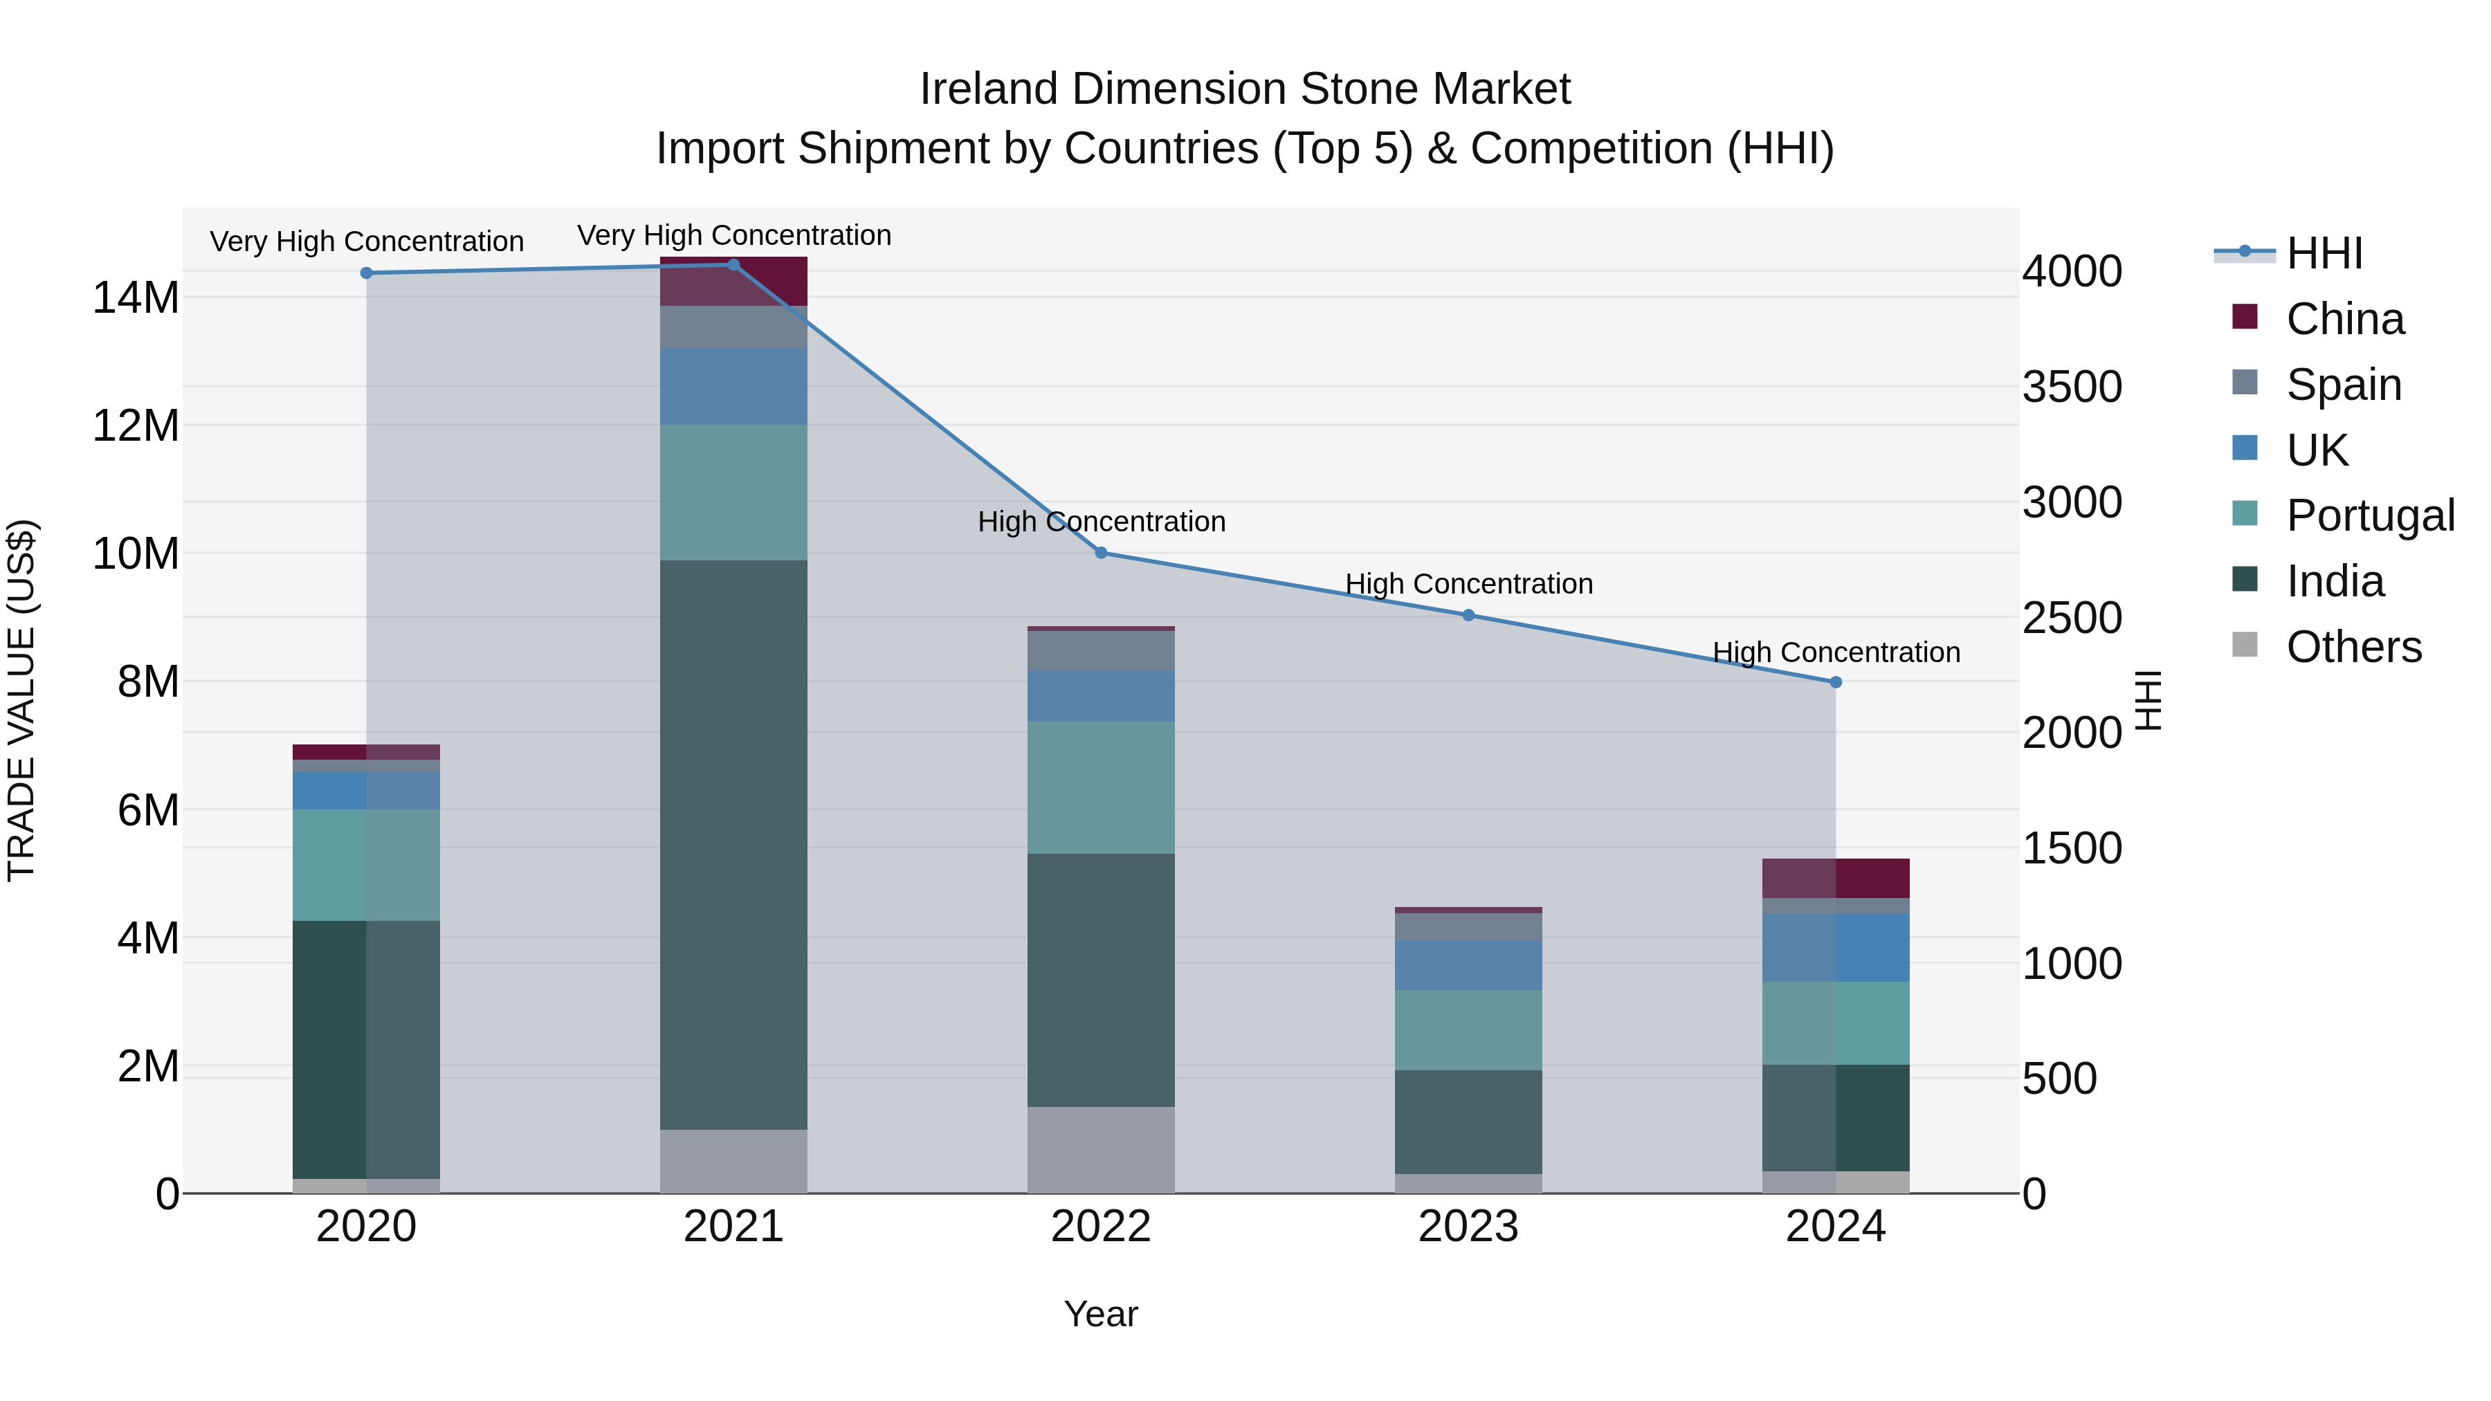Select the UK segment of the 2022 bar
This screenshot has height=1401, width=2491.
pos(1100,696)
